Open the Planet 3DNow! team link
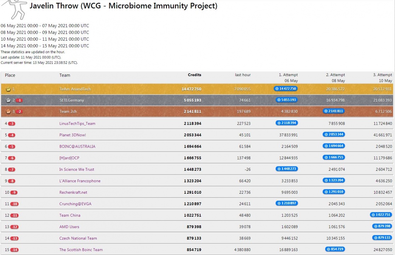The width and height of the screenshot is (395, 255). (x=73, y=135)
